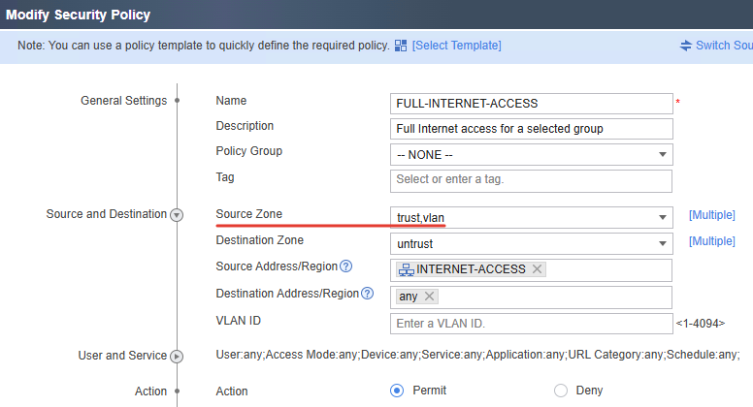Open the Destination Zone dropdown arrow

click(x=663, y=243)
